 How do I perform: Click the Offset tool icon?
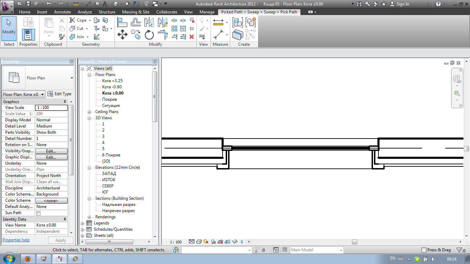136,22
